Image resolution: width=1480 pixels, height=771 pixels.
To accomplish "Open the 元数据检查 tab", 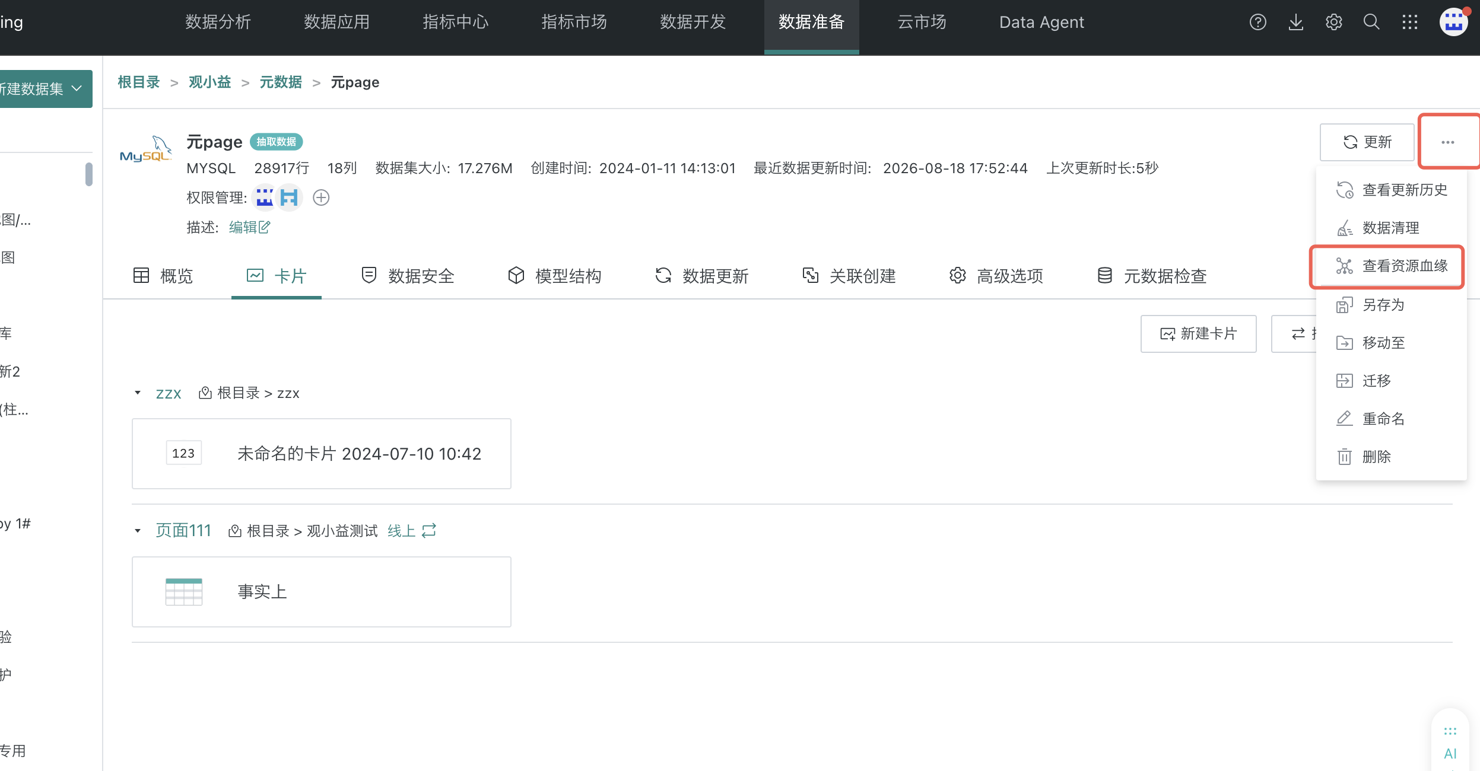I will pyautogui.click(x=1152, y=276).
